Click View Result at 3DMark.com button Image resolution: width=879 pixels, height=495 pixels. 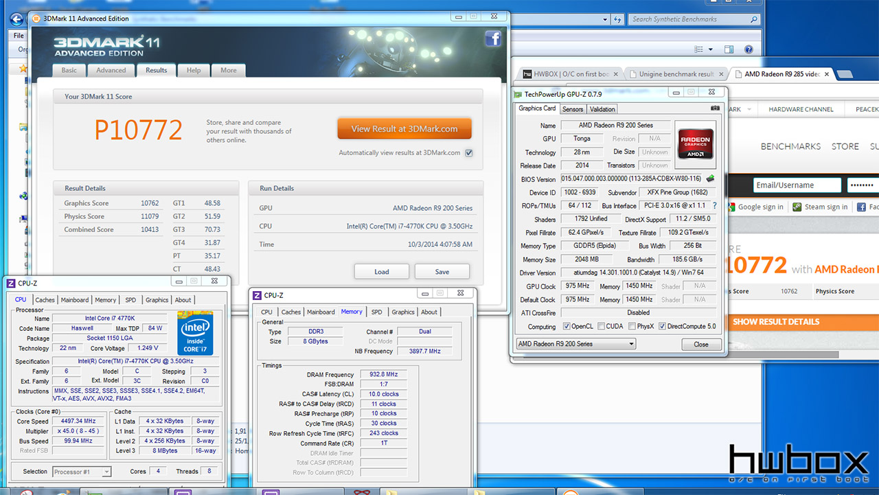pos(404,128)
